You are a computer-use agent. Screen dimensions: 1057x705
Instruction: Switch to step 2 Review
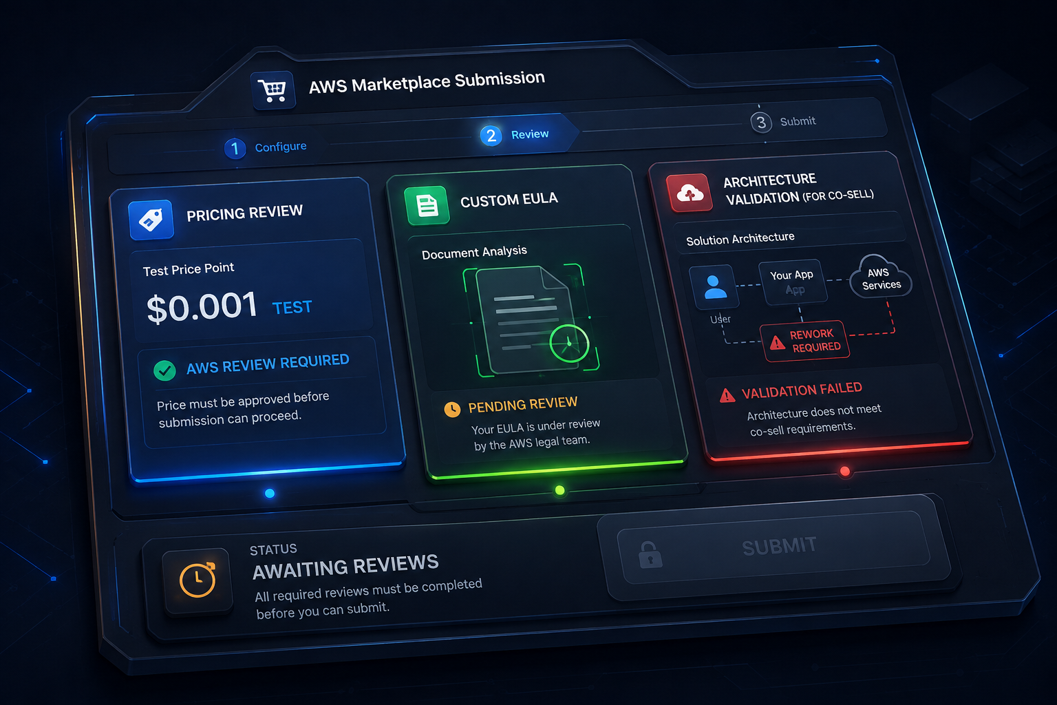(515, 134)
